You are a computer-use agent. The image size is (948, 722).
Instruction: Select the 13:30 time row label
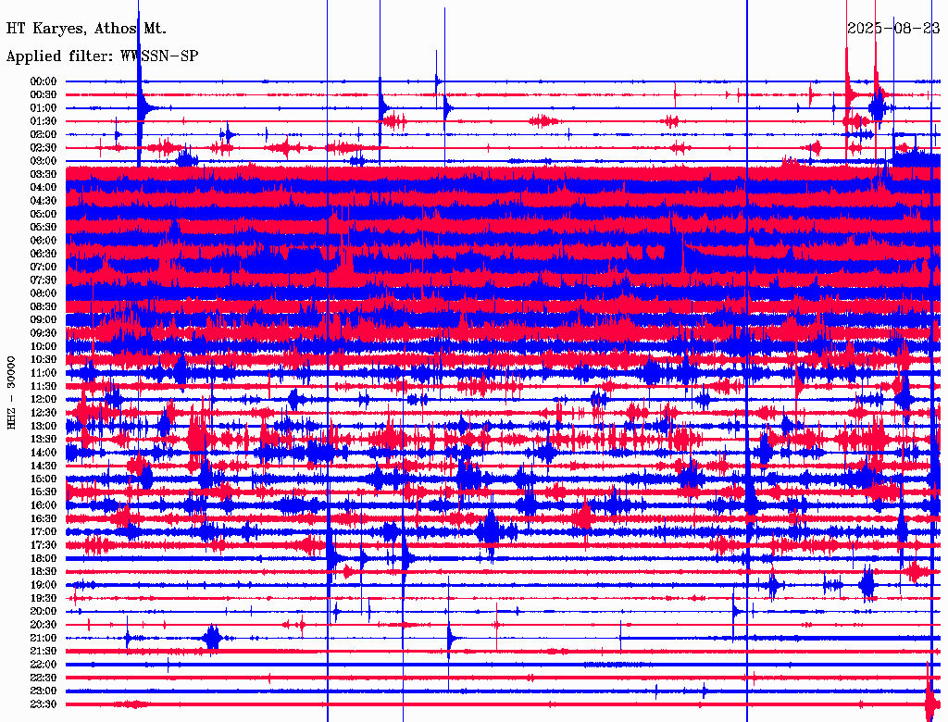tap(44, 440)
